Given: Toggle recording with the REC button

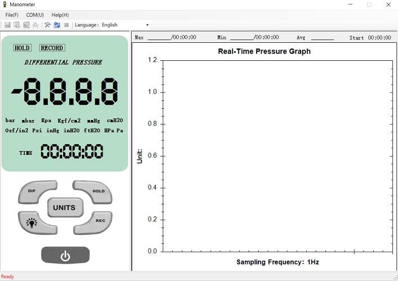Looking at the screenshot, I should (97, 222).
